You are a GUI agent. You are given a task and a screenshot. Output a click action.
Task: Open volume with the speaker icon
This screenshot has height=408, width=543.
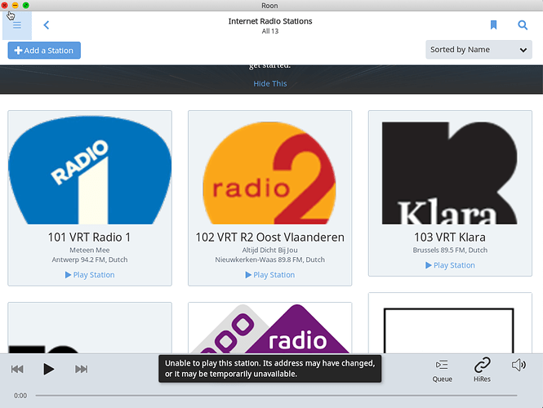coord(519,365)
